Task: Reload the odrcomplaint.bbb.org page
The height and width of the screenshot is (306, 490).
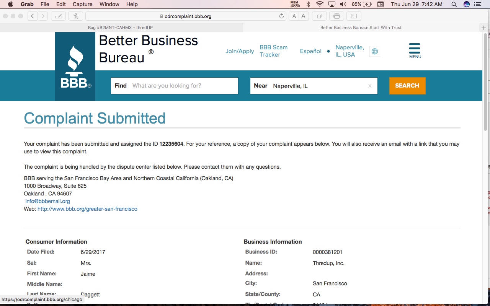Action: [x=281, y=16]
